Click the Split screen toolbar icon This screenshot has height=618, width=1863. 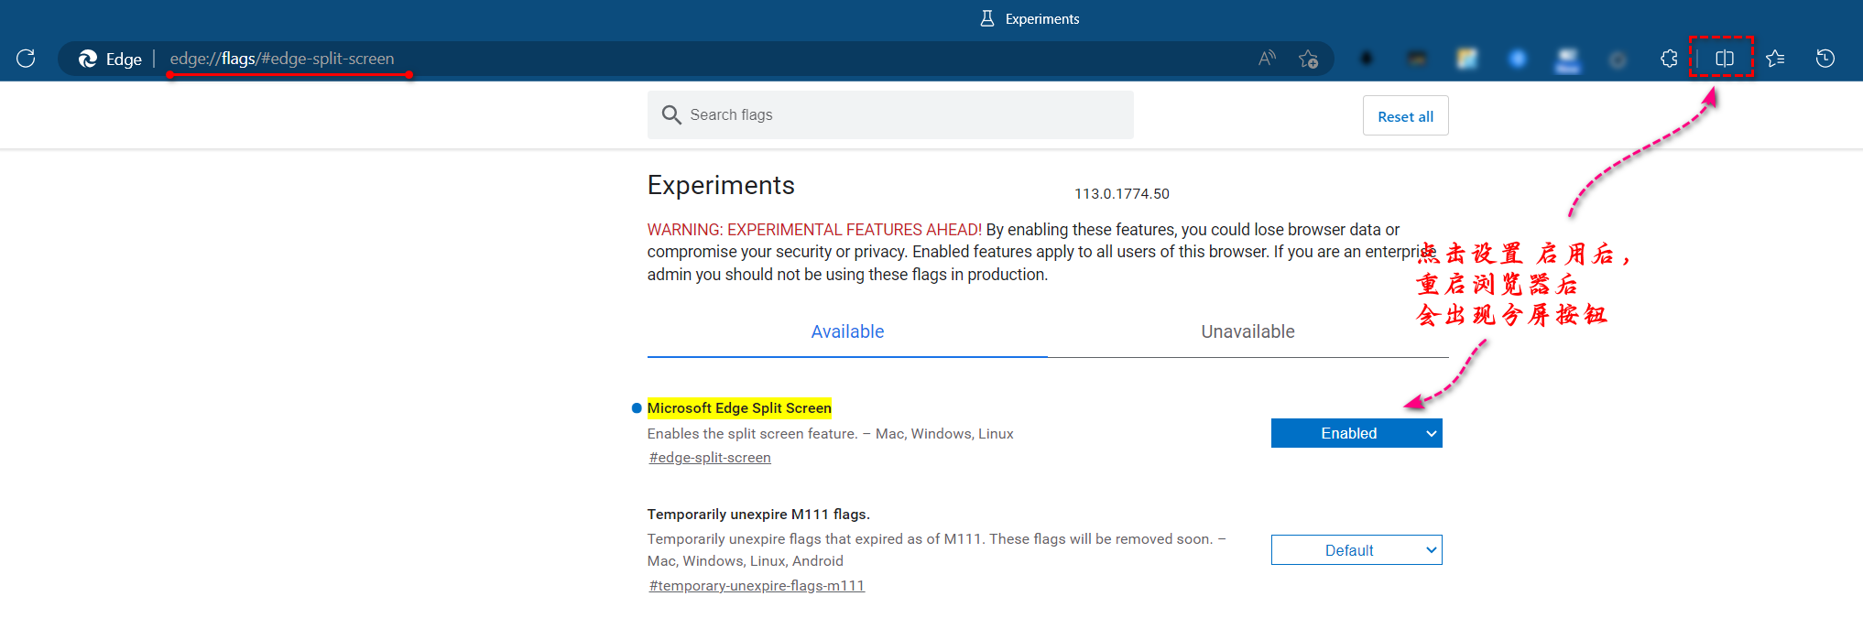[1725, 59]
